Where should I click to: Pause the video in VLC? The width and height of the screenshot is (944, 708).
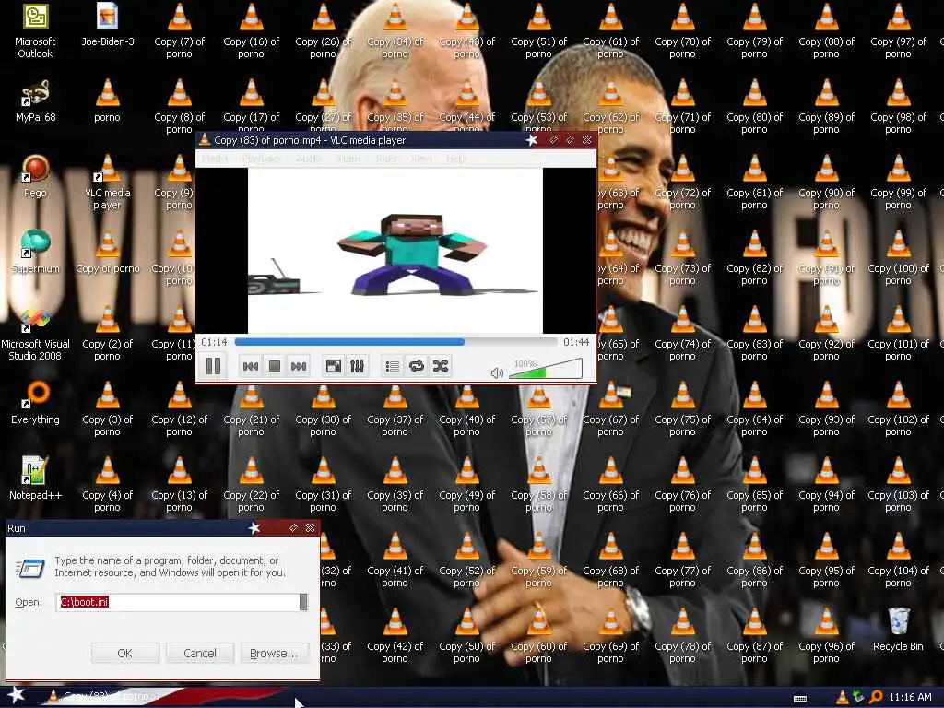(x=213, y=366)
